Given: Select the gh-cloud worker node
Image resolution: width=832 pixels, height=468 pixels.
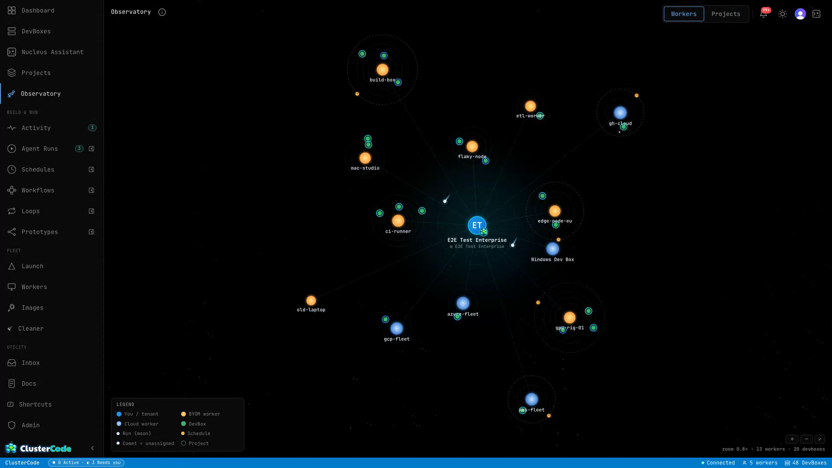Looking at the screenshot, I should 620,113.
